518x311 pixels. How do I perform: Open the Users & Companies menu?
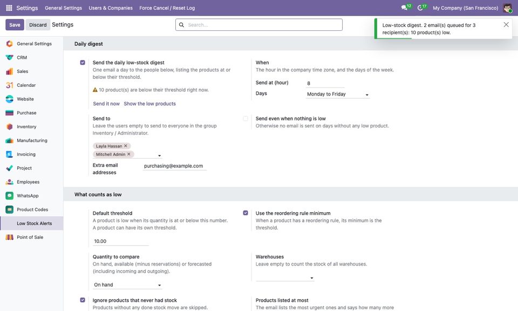(111, 8)
